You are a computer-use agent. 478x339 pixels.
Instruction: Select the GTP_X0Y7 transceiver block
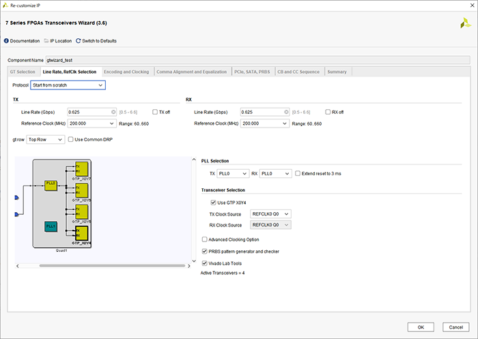pyautogui.click(x=82, y=169)
